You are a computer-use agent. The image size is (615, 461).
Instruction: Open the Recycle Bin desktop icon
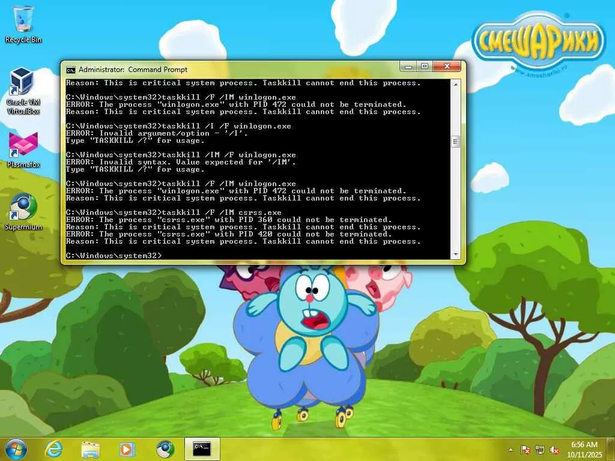click(x=23, y=24)
